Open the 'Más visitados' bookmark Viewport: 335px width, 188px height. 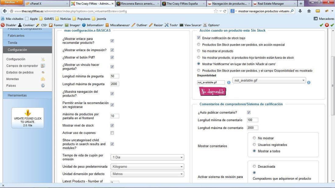click(x=12, y=19)
